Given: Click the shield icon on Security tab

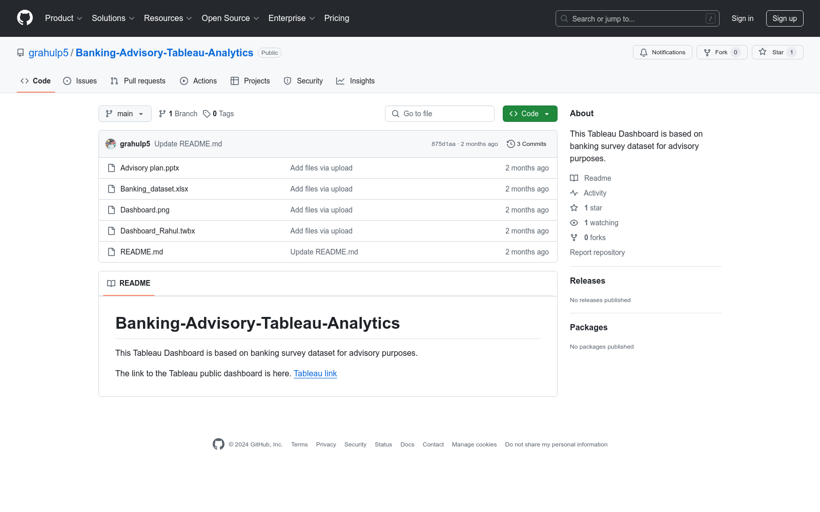Looking at the screenshot, I should coord(288,81).
